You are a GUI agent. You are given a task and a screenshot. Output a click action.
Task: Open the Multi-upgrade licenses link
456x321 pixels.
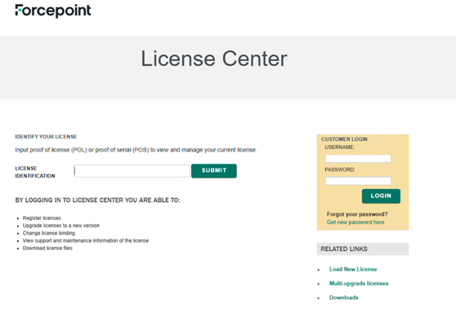click(x=359, y=284)
